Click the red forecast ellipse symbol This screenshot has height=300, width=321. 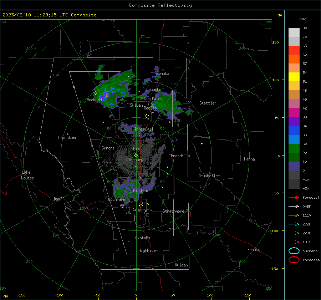coord(294,260)
